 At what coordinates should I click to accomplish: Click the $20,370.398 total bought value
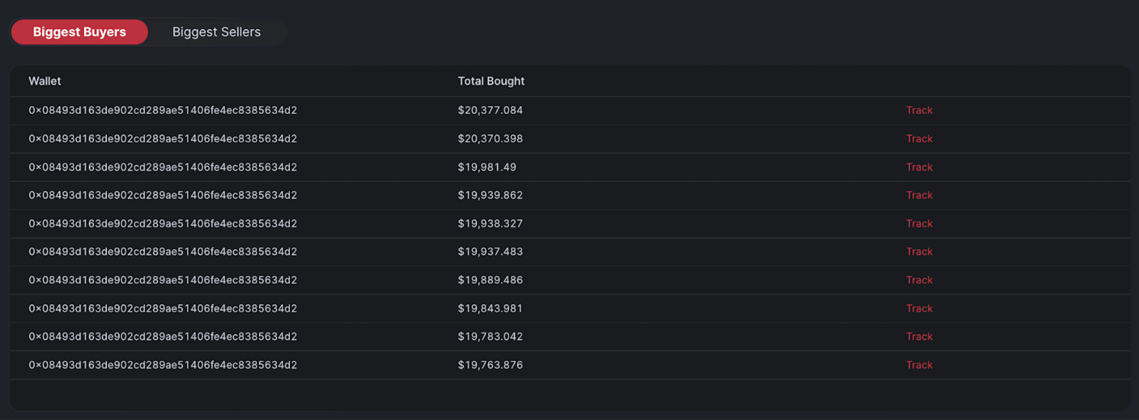[x=490, y=139]
